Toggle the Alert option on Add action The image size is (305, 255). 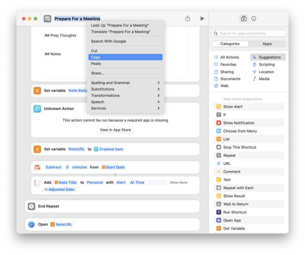(x=121, y=182)
